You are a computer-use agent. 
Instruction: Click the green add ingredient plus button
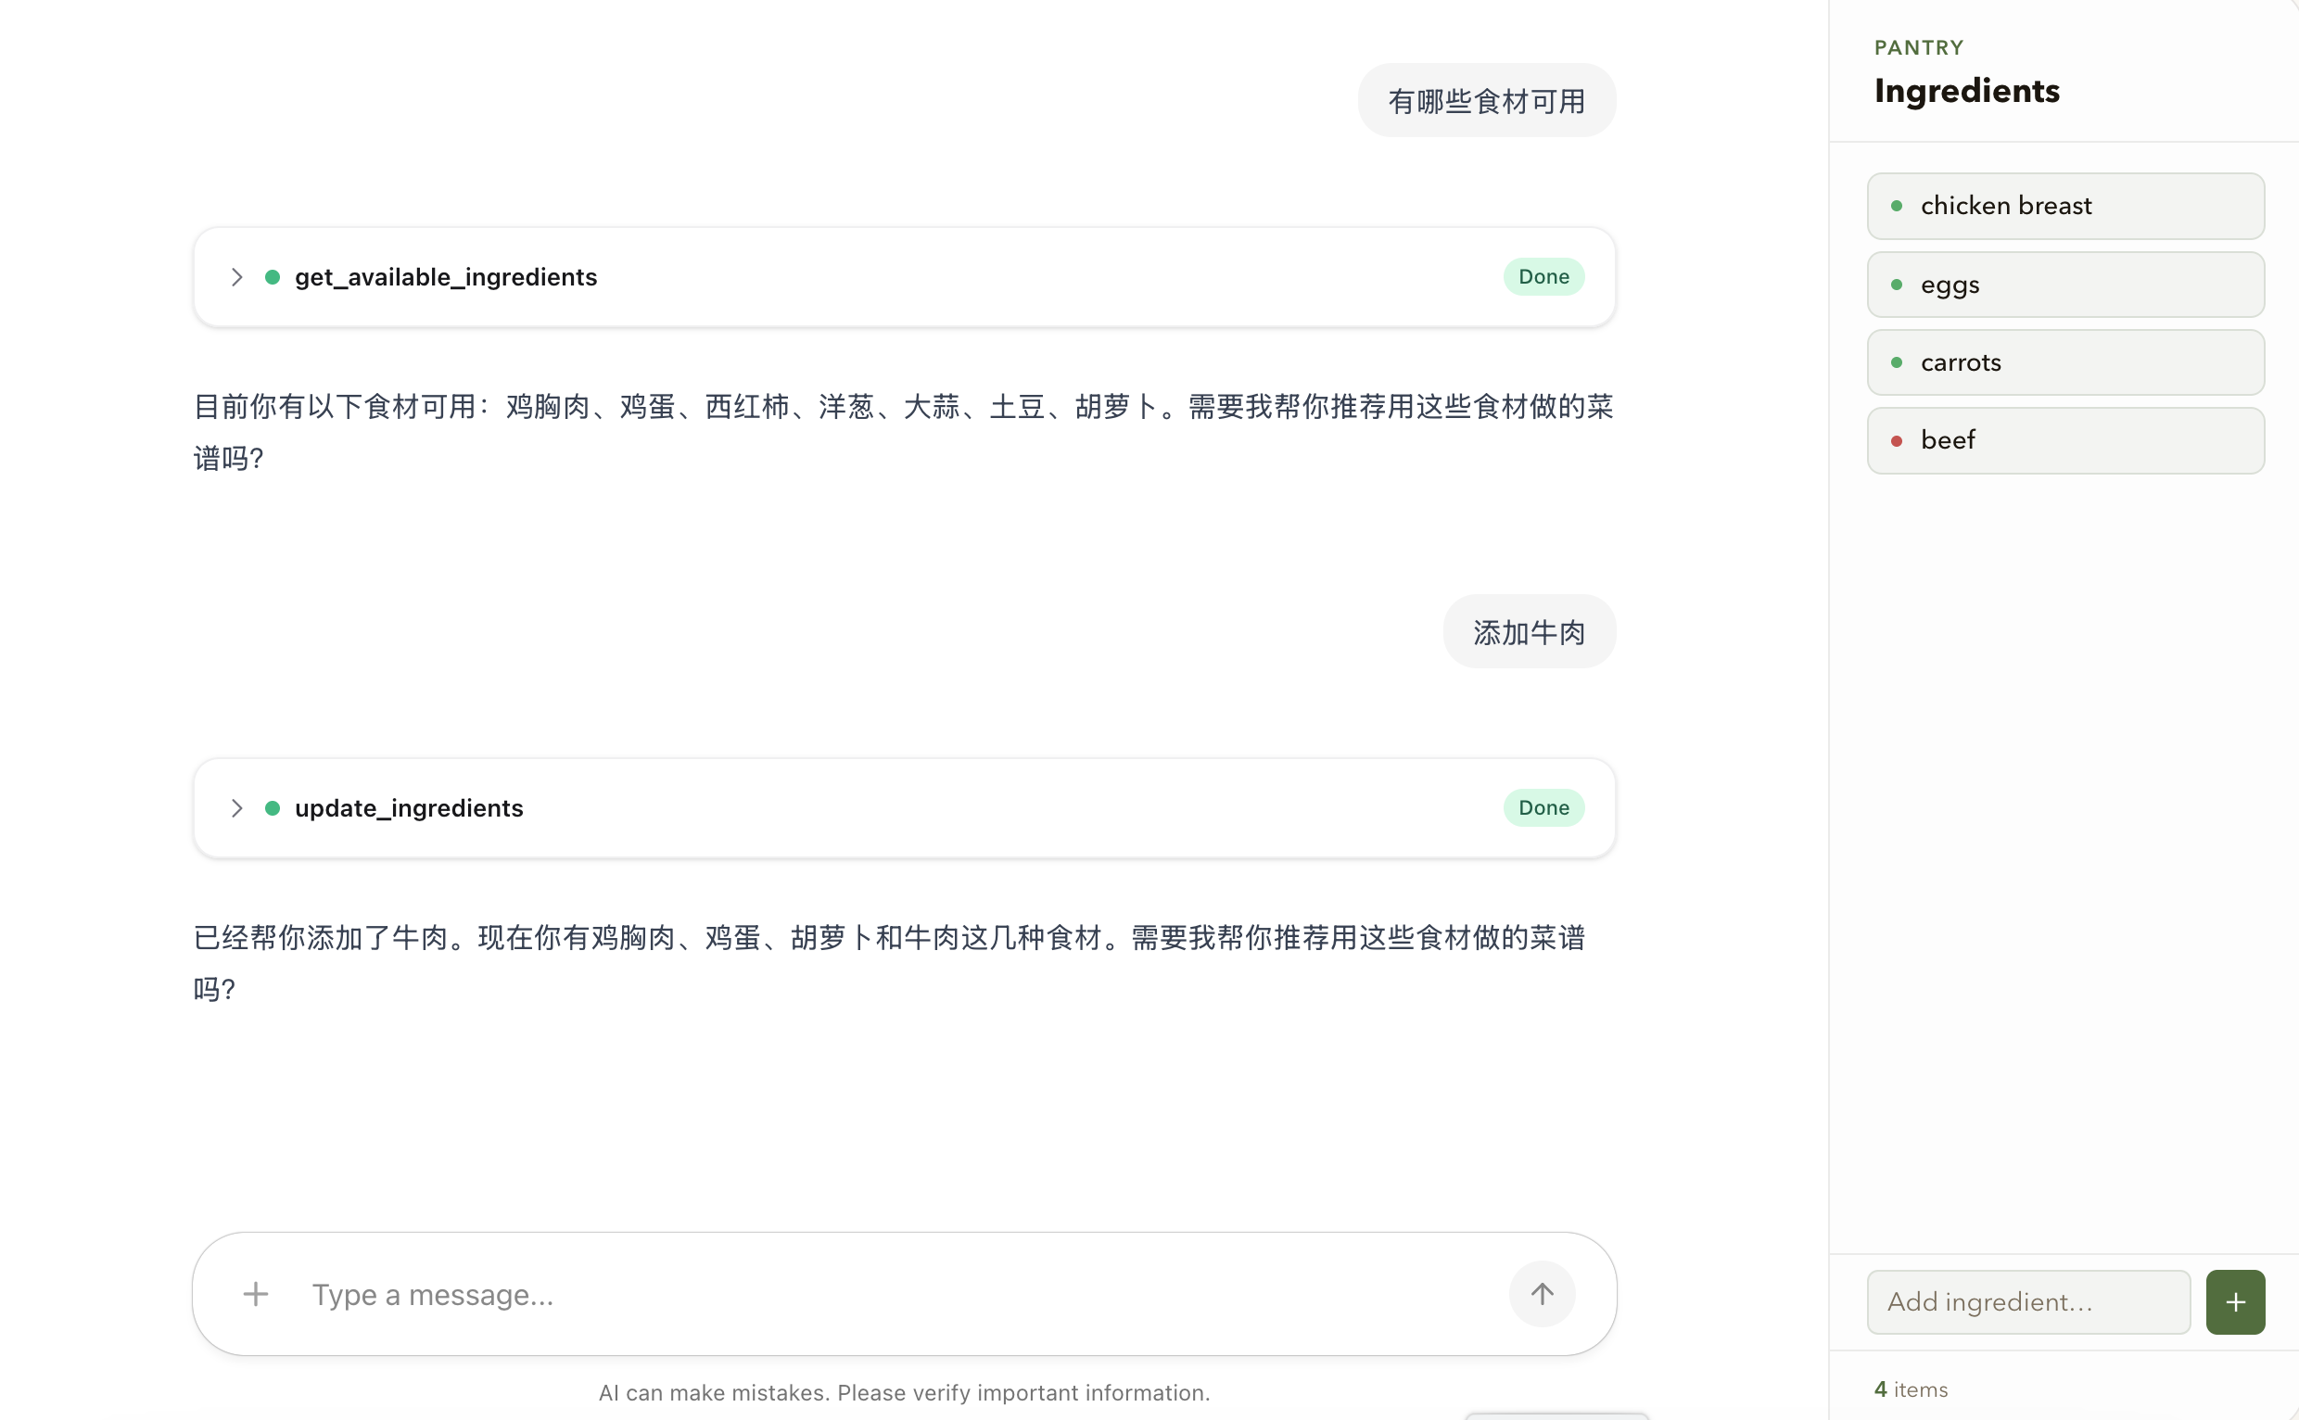click(x=2235, y=1301)
